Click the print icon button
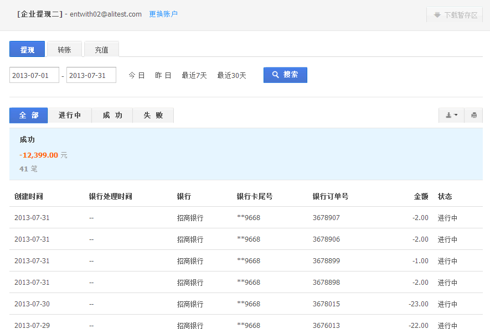The image size is (490, 329). (x=474, y=115)
